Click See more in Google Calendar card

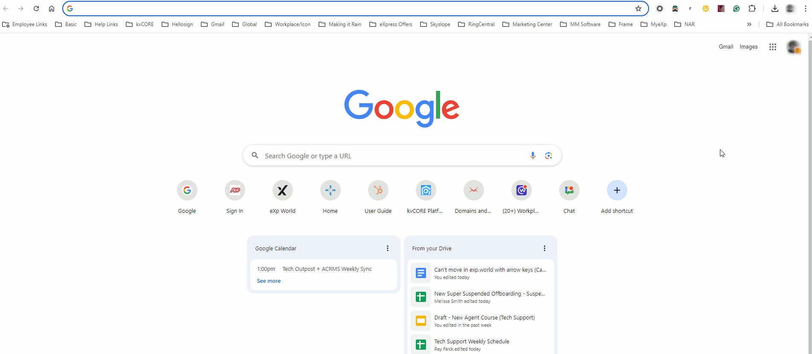click(x=269, y=281)
